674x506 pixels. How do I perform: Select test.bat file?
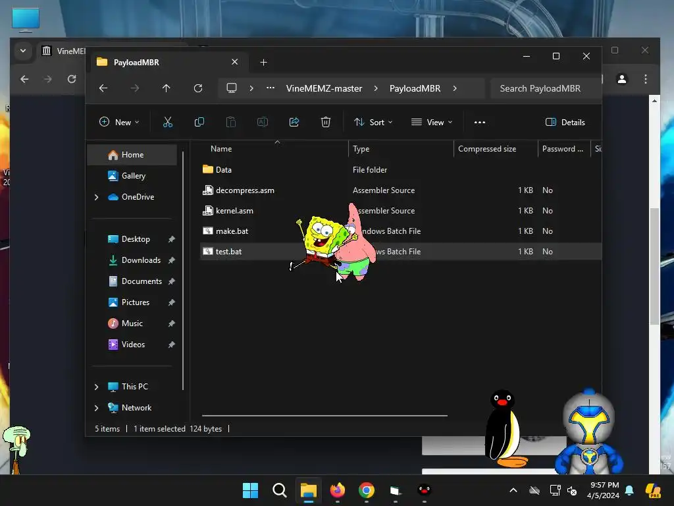401,252
